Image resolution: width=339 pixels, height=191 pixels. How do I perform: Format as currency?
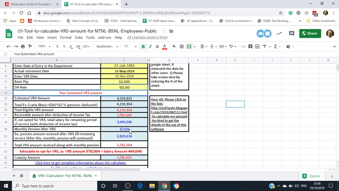pyautogui.click(x=57, y=46)
